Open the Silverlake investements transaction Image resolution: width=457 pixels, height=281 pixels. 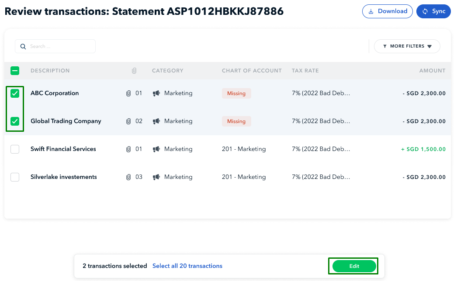(63, 177)
